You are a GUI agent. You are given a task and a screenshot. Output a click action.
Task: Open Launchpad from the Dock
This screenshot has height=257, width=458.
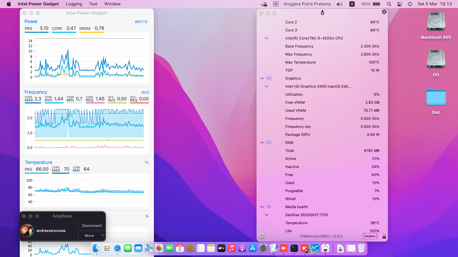point(107,248)
